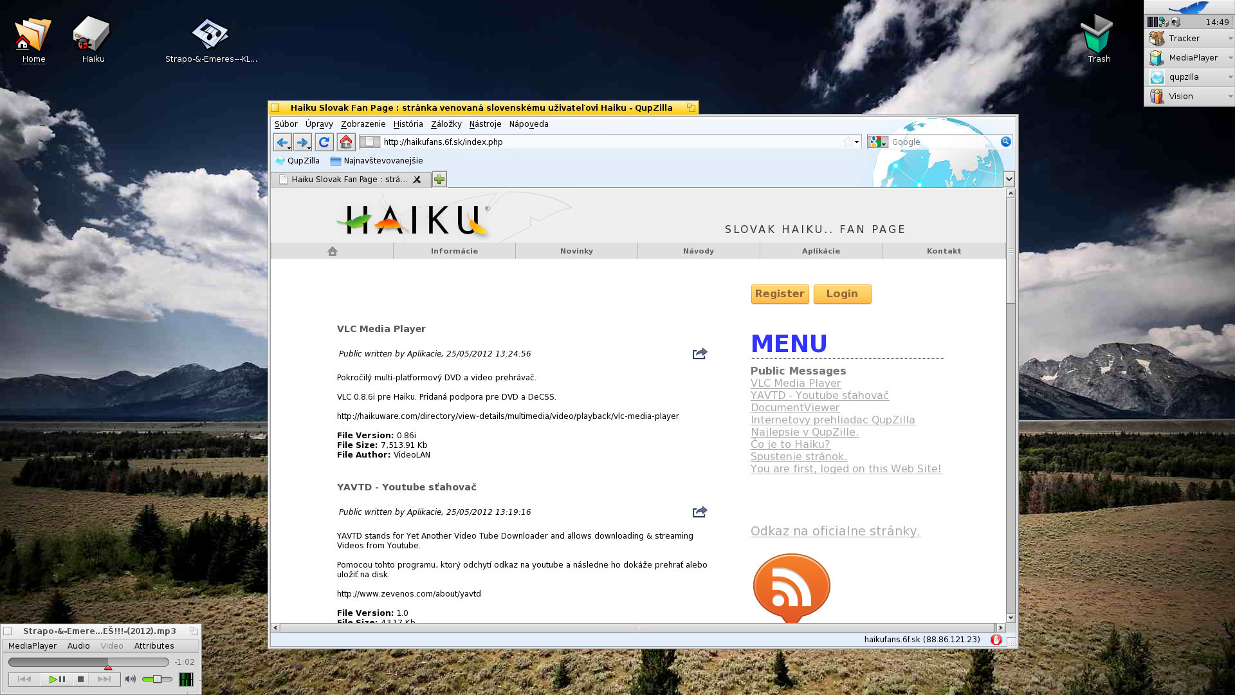Open the address bar history dropdown
This screenshot has height=695, width=1235.
[x=857, y=142]
